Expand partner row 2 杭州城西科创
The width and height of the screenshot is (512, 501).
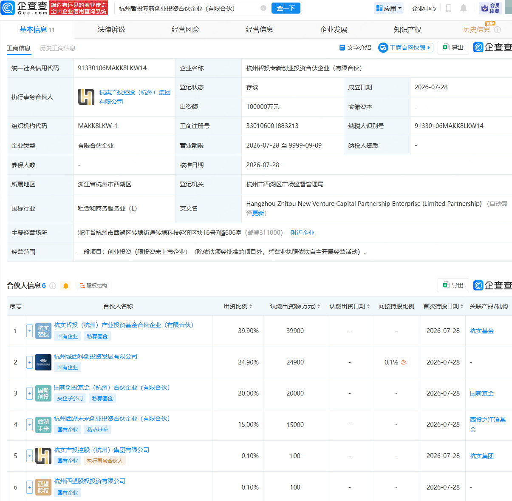click(x=30, y=362)
